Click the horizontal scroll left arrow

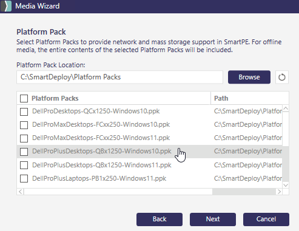[x=21, y=192]
